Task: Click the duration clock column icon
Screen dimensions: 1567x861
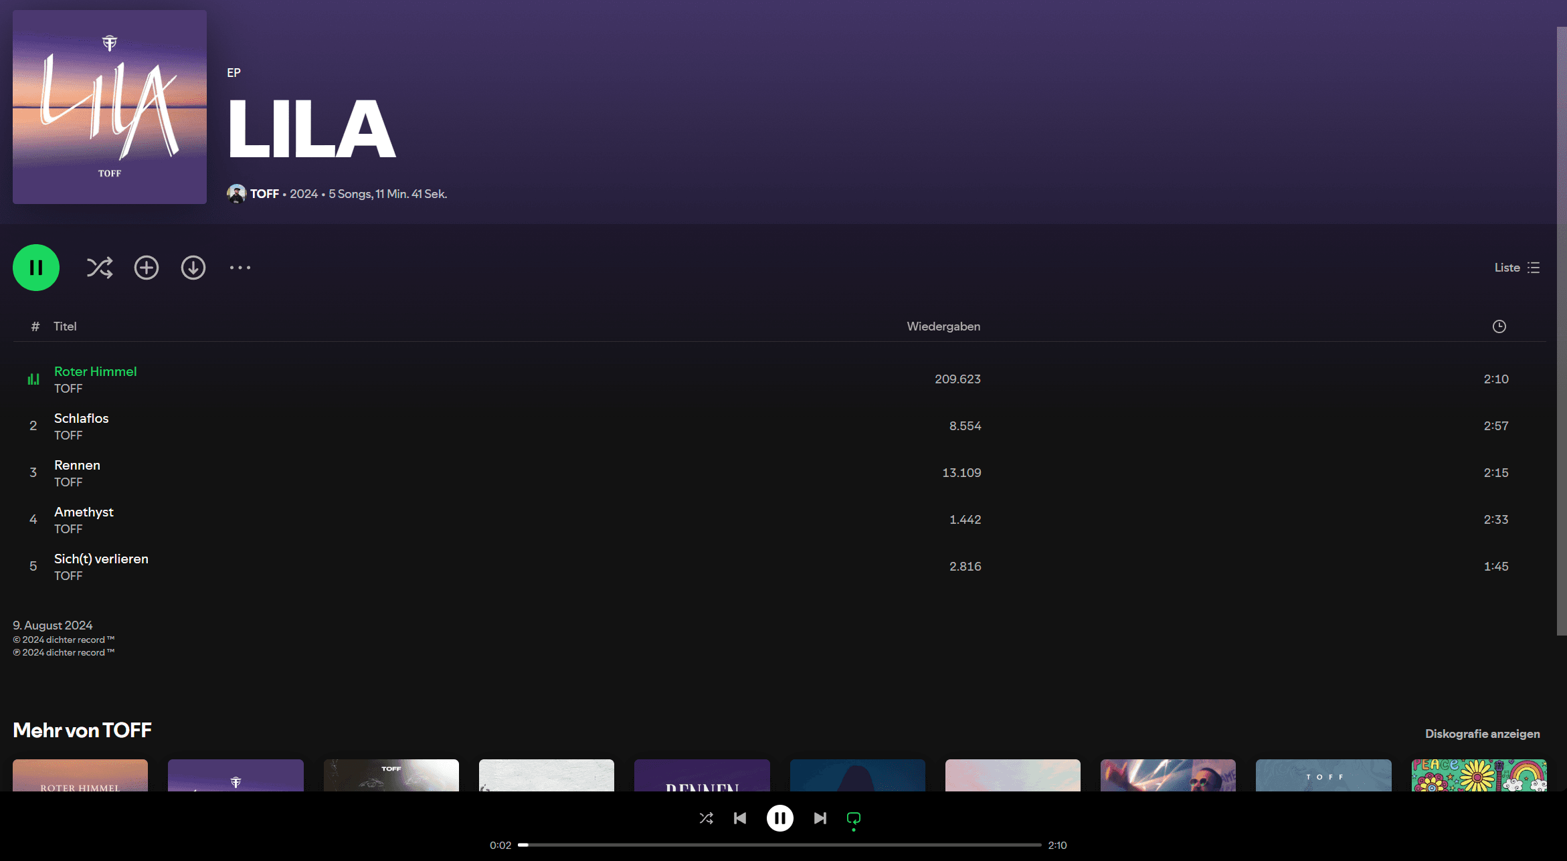Action: click(x=1499, y=326)
